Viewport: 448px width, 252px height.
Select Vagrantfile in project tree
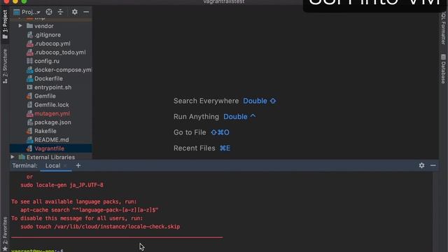coord(51,148)
